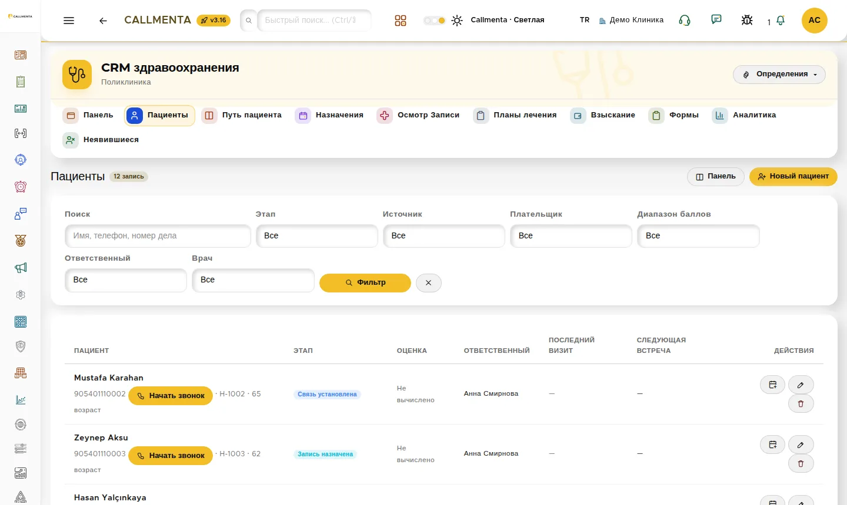Open the hamburger menu in the header
Viewport: 847px width, 505px height.
coord(69,21)
